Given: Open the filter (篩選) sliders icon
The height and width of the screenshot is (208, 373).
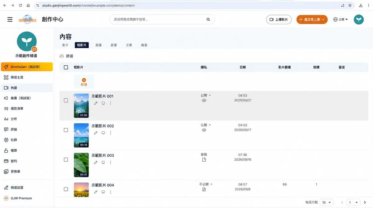Looking at the screenshot, I should point(62,56).
